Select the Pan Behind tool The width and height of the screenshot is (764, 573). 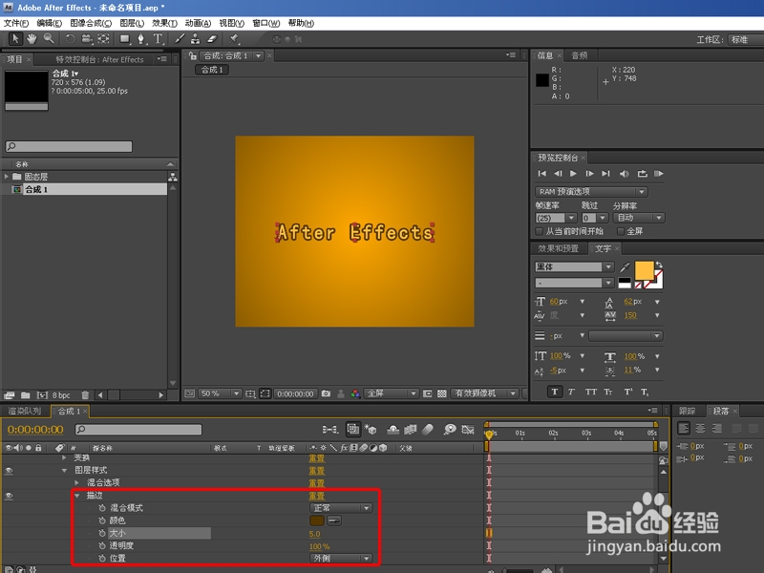[x=103, y=39]
